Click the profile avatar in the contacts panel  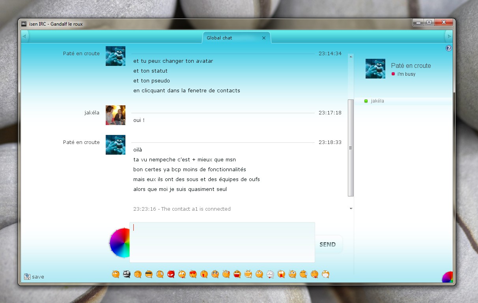[375, 69]
